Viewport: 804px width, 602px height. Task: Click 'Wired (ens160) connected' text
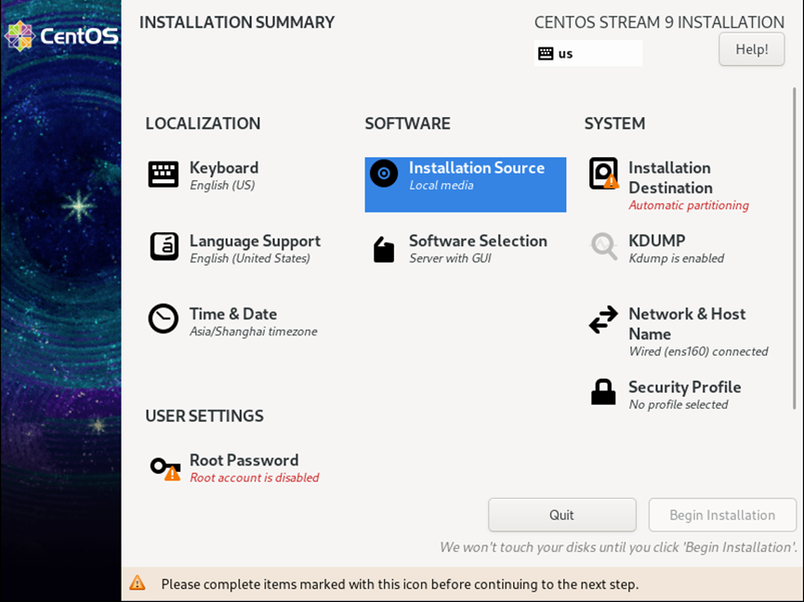(698, 351)
